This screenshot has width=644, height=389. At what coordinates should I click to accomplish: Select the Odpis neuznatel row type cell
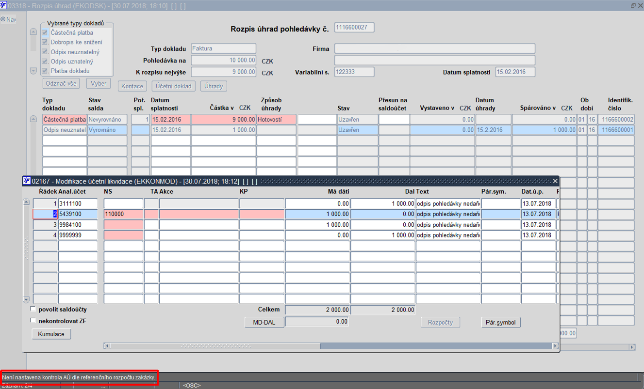(65, 130)
